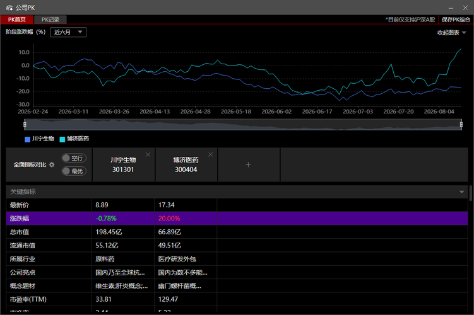This screenshot has height=315, width=474.
Task: Close the 公司PK window
Action: click(465, 8)
